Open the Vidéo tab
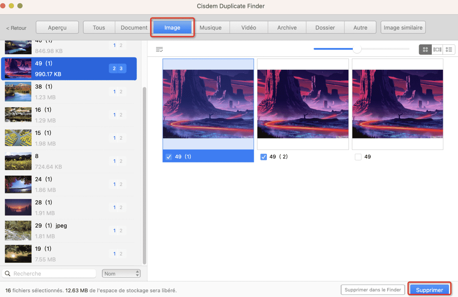Viewport: 458px width, 297px height. 249,28
